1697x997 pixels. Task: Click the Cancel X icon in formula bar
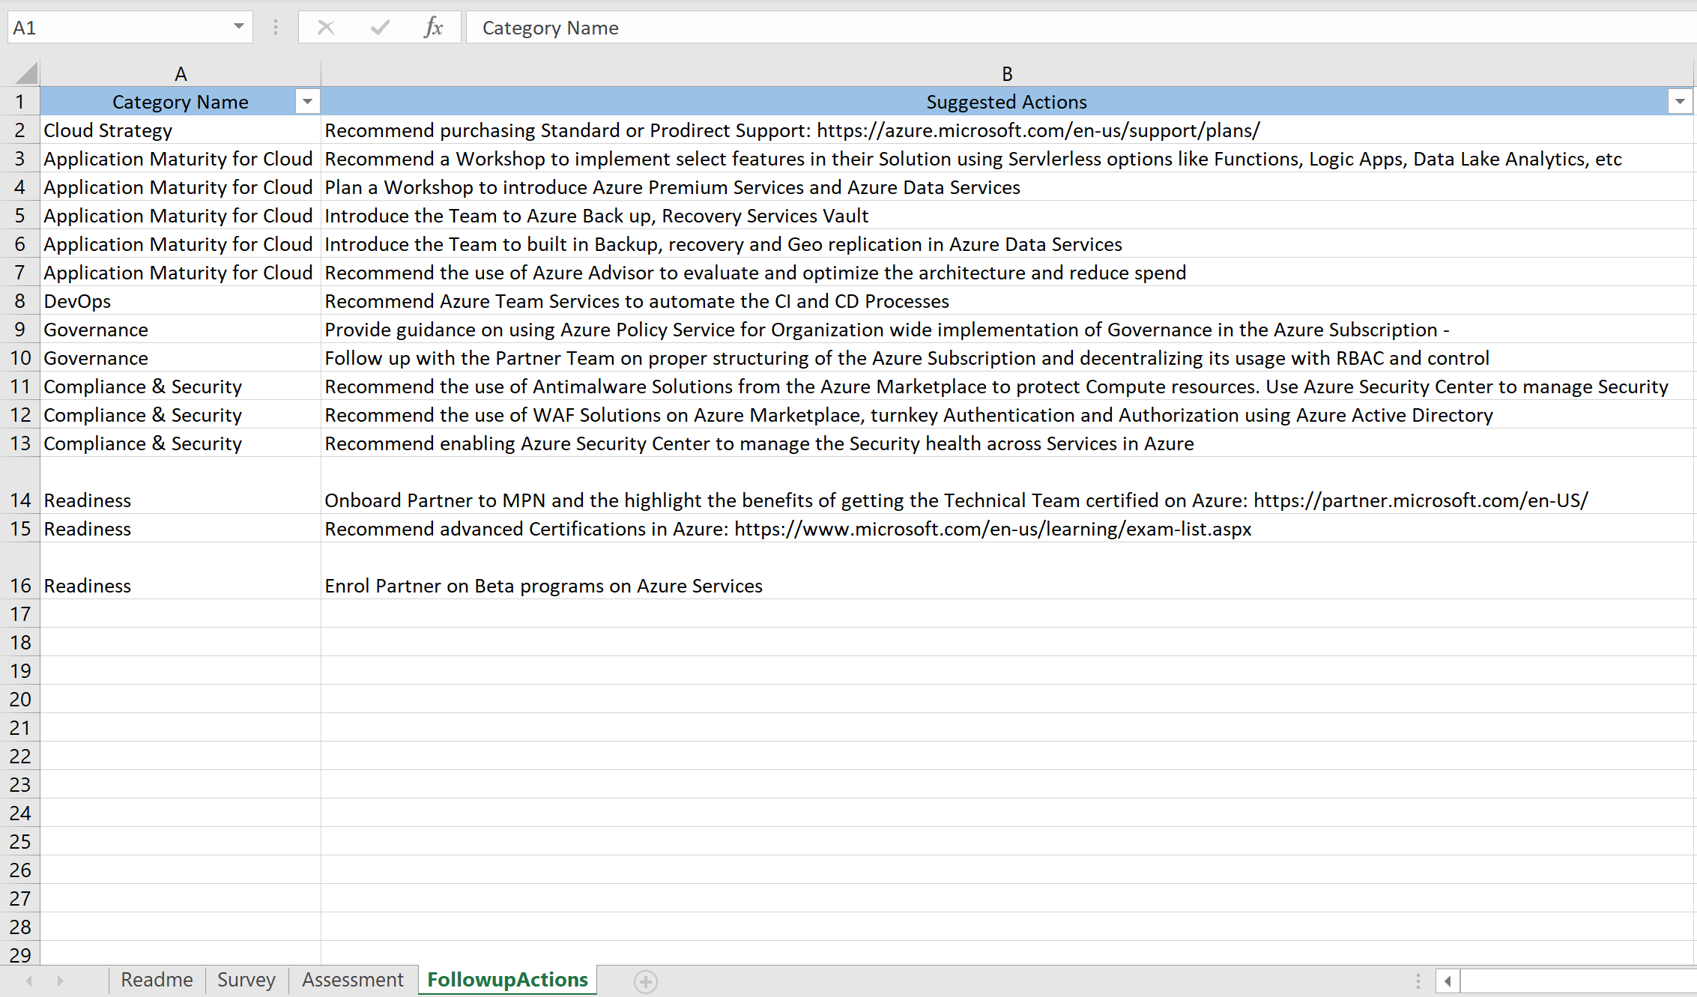[x=326, y=28]
